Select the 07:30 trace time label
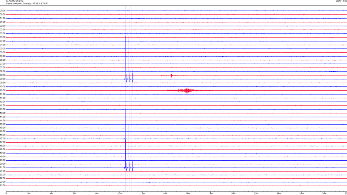347x195 pixels. click(x=3, y=68)
